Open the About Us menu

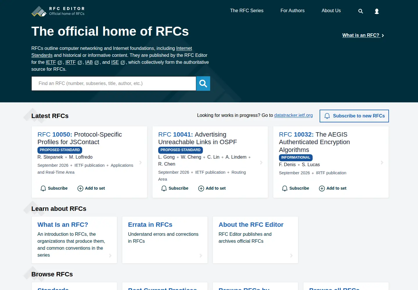coord(331,11)
